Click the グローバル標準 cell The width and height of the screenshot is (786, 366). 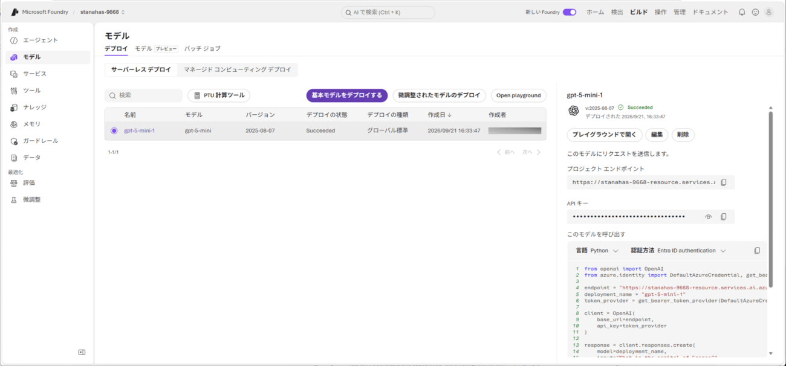pos(387,130)
